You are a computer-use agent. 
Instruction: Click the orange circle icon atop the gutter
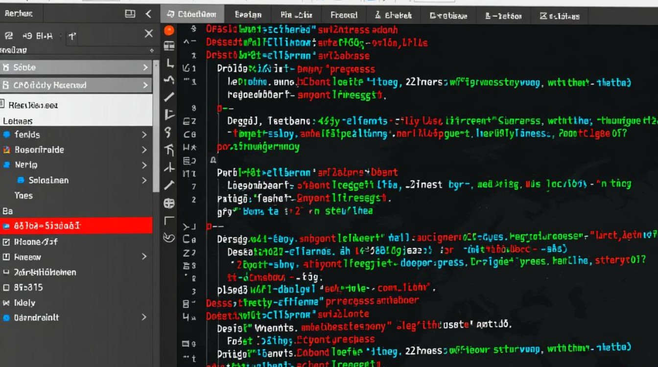click(169, 30)
